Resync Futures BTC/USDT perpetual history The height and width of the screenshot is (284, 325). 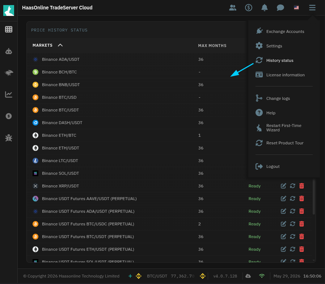292,237
